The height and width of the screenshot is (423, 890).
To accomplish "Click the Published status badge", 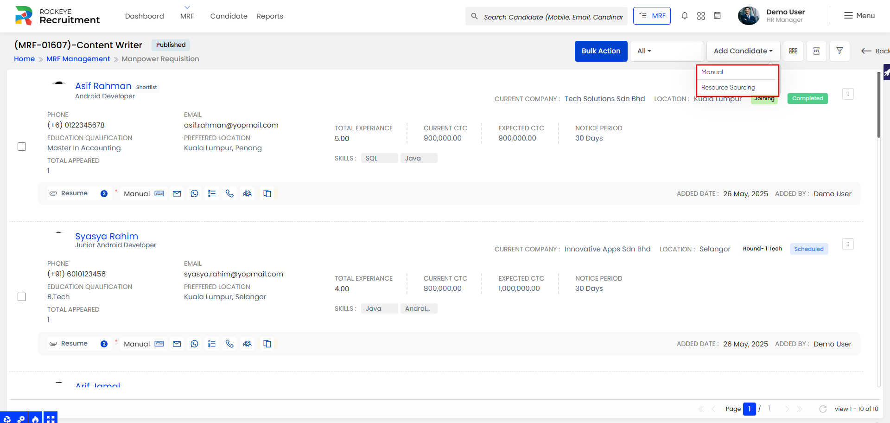I will pos(171,45).
